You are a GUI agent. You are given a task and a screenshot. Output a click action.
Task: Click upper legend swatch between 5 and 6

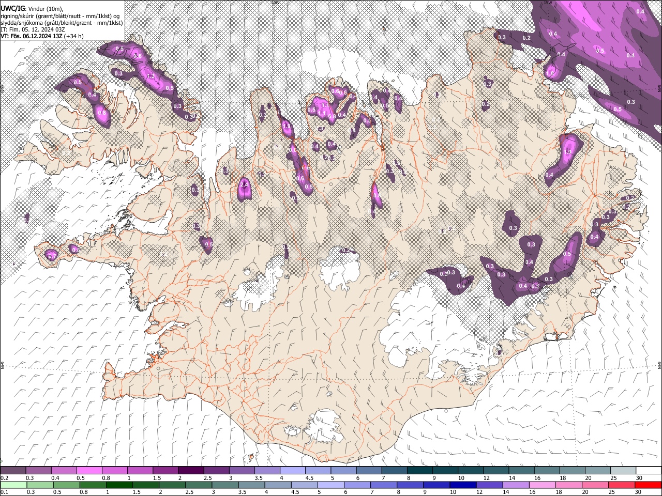click(x=344, y=470)
